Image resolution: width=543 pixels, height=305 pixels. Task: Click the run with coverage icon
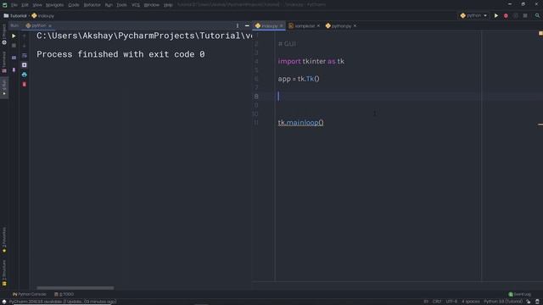coord(516,15)
